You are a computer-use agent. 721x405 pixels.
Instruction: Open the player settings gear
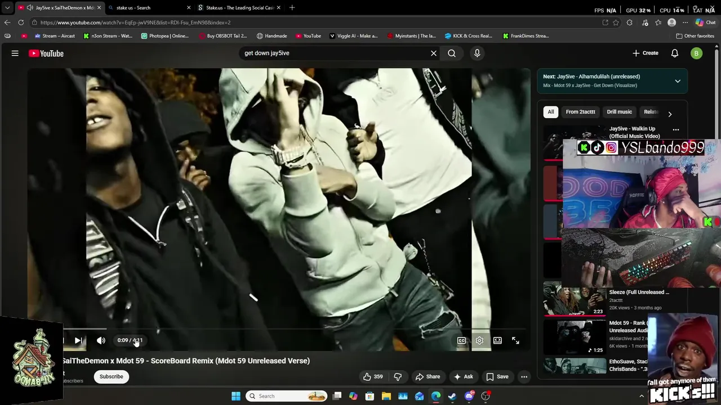point(479,340)
